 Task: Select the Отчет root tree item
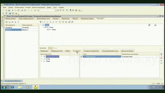click(x=47, y=25)
